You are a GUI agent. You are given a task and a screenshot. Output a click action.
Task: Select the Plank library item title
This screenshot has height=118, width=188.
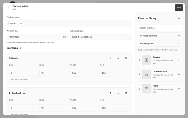pyautogui.click(x=155, y=86)
